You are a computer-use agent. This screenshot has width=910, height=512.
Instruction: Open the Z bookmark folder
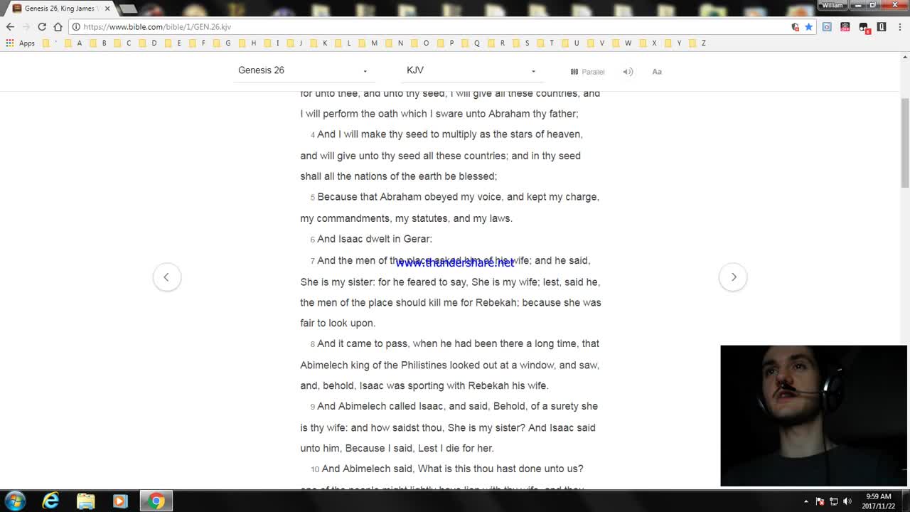(x=697, y=43)
